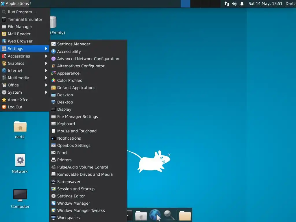Click the Settings Editor gear icon
Screen dimensions: 296x222
(x=53, y=196)
